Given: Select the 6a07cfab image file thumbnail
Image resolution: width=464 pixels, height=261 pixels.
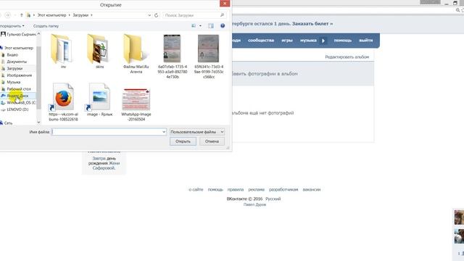Looking at the screenshot, I should pos(173,57).
